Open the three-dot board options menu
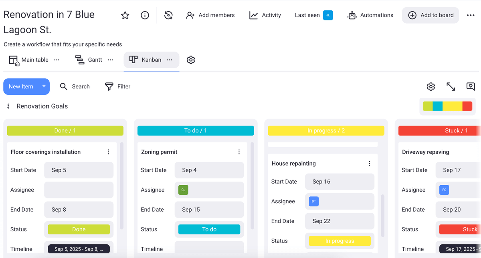Viewport: 481px width, 258px height. click(471, 15)
